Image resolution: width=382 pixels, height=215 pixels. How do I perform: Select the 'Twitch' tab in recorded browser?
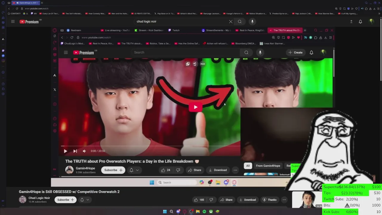tap(174, 30)
